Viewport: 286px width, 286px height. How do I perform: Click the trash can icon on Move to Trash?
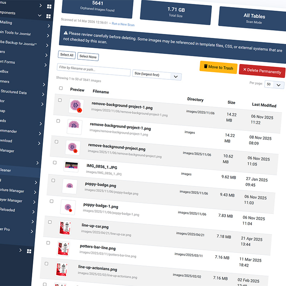[x=206, y=66]
